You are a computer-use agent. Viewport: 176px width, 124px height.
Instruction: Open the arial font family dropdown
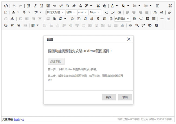click(83, 12)
